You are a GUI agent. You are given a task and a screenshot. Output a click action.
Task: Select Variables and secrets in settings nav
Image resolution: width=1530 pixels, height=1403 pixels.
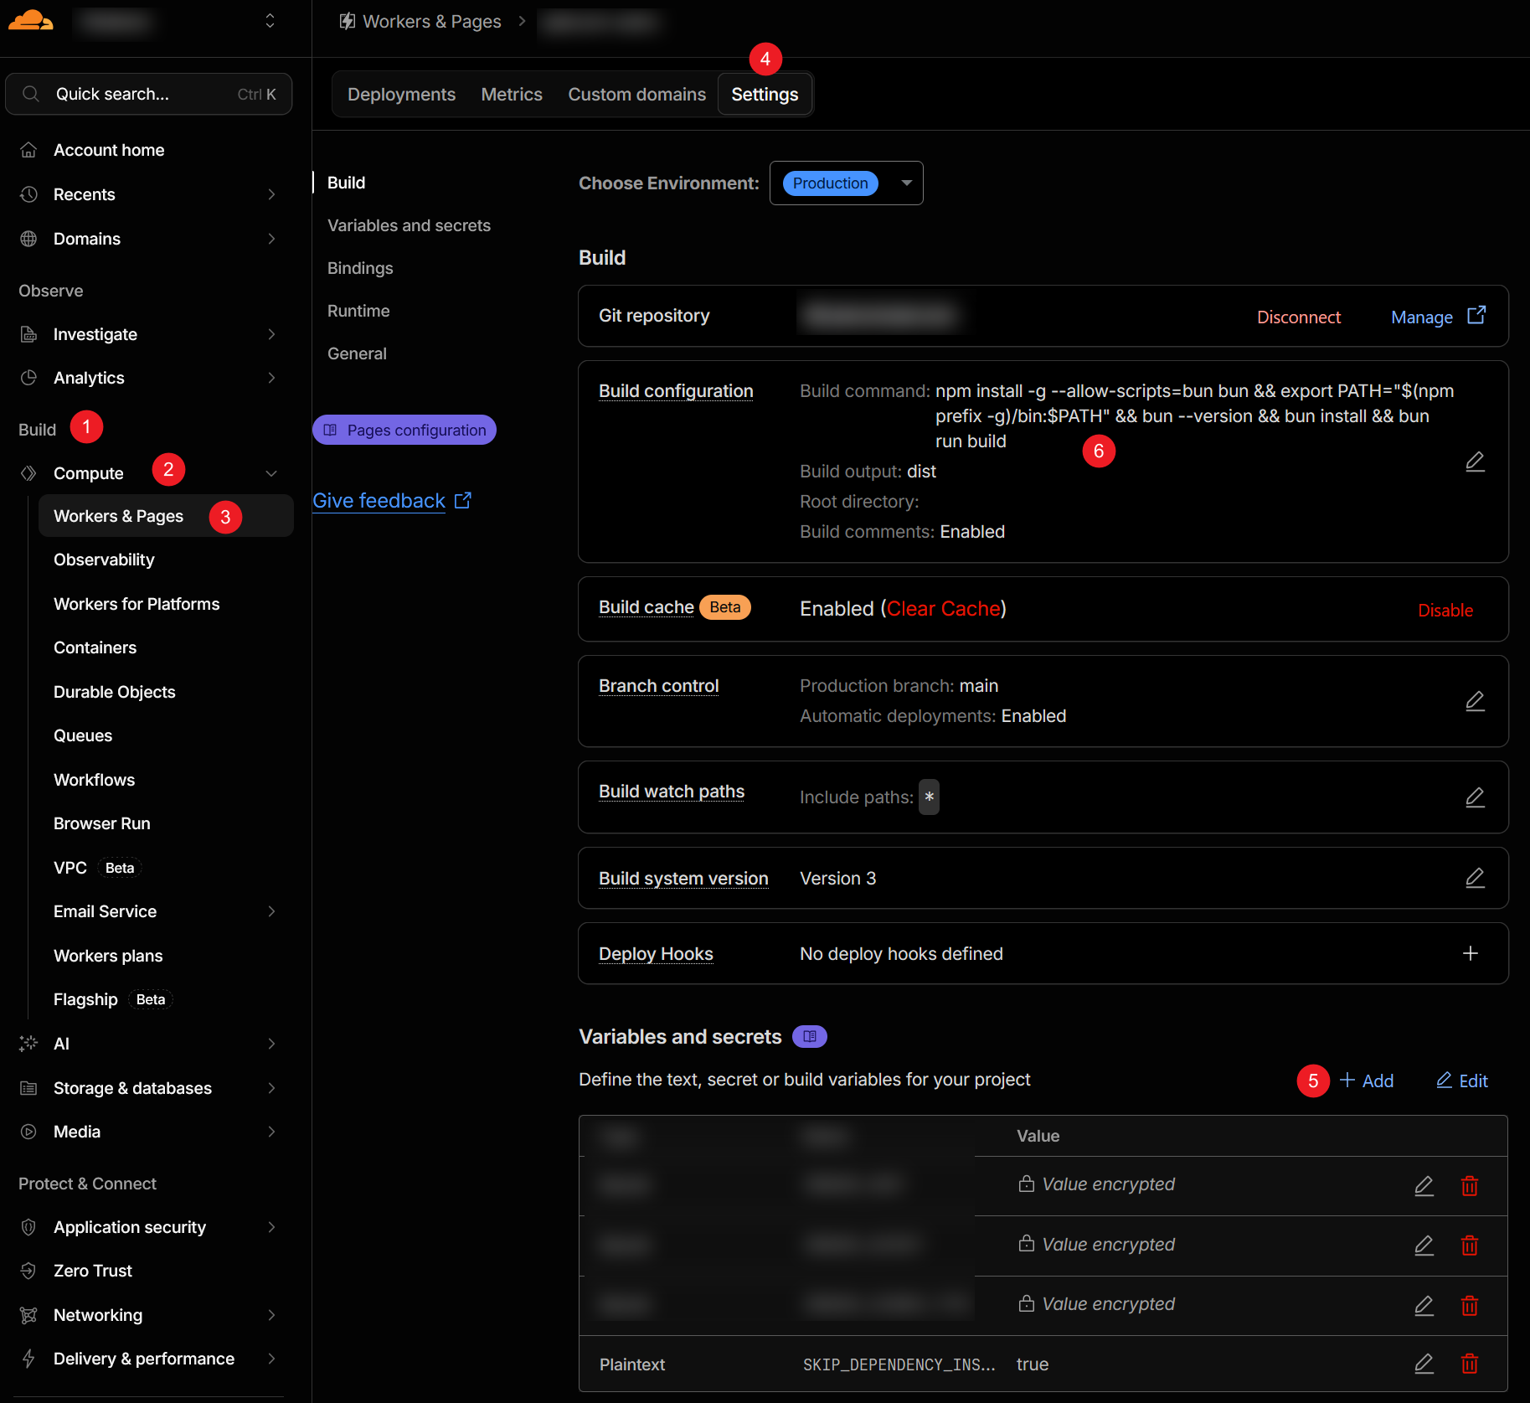click(x=409, y=225)
